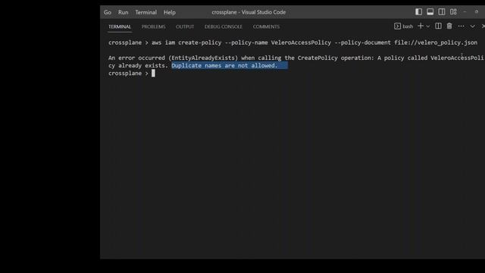Viewport: 485px width, 273px height.
Task: Open the Run menu
Action: pos(123,12)
